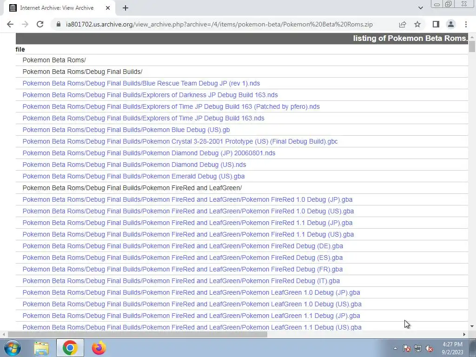The image size is (476, 357).
Task: Click the vertical scrollbar up arrow
Action: [472, 37]
